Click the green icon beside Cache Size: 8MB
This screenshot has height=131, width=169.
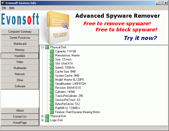click(x=52, y=72)
